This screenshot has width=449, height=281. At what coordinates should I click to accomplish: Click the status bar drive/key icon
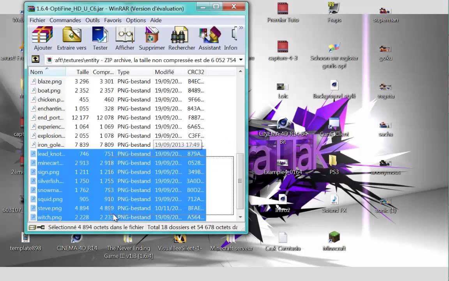37,228
